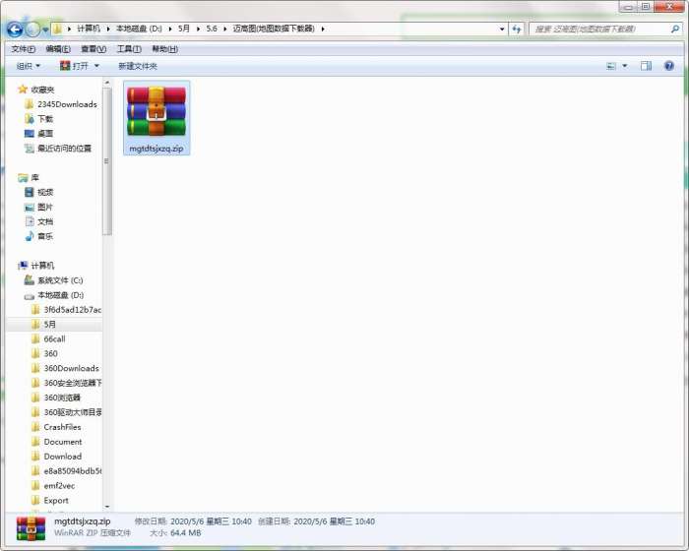Open the Document folder
Viewport: 689px width, 551px height.
62,442
